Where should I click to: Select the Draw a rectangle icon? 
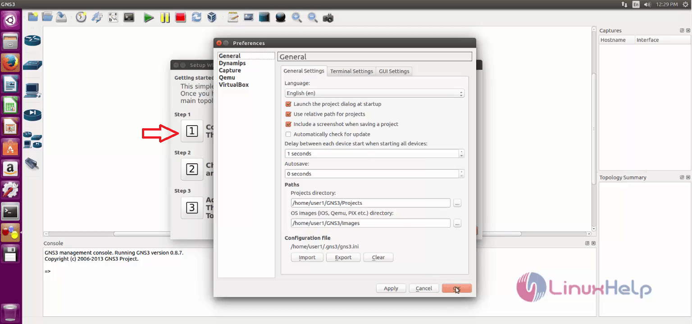[264, 18]
